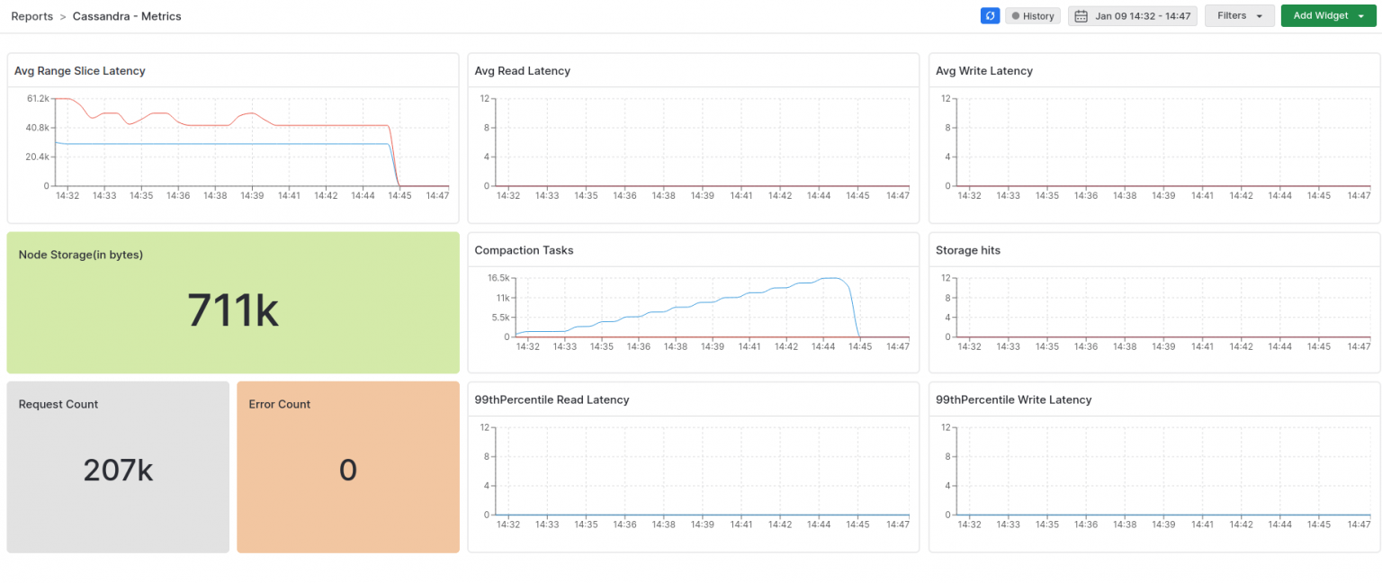The height and width of the screenshot is (583, 1382).
Task: Click the 99thPercentile Read Latency chart
Action: coord(693,466)
